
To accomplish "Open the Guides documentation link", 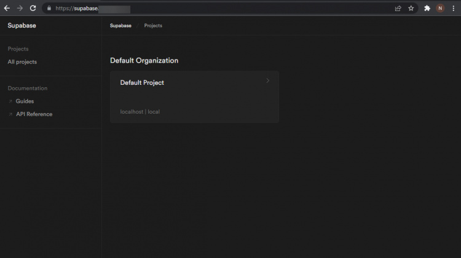I will click(25, 101).
